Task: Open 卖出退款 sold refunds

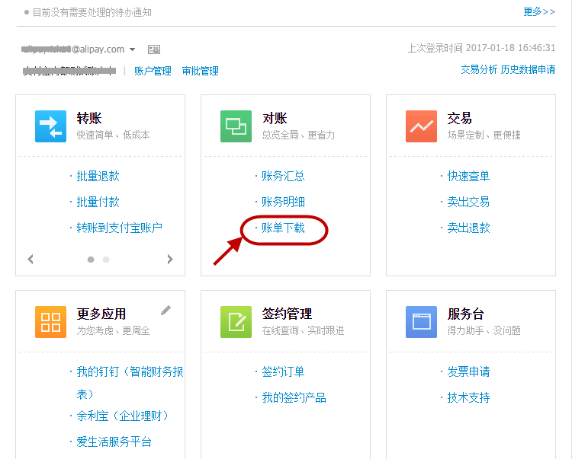Action: (x=468, y=228)
